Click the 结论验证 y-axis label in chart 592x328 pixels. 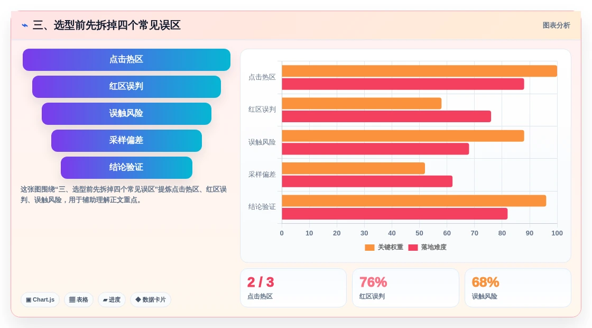coord(262,207)
